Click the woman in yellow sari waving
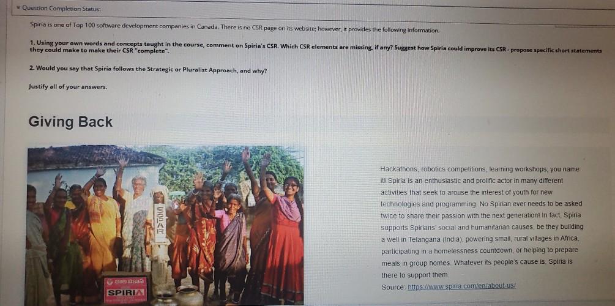This screenshot has height=306, width=615. tap(101, 223)
